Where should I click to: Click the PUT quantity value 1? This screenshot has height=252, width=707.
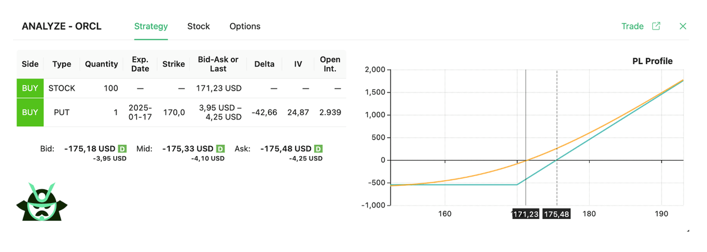tap(115, 112)
